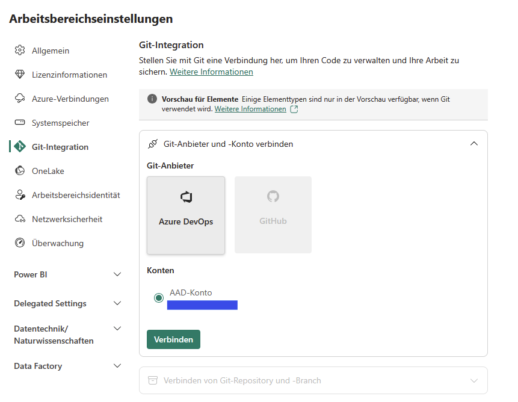The image size is (518, 402).
Task: Click the Verbinden button
Action: click(173, 339)
